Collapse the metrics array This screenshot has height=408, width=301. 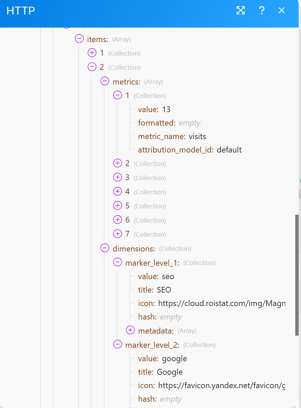point(105,81)
